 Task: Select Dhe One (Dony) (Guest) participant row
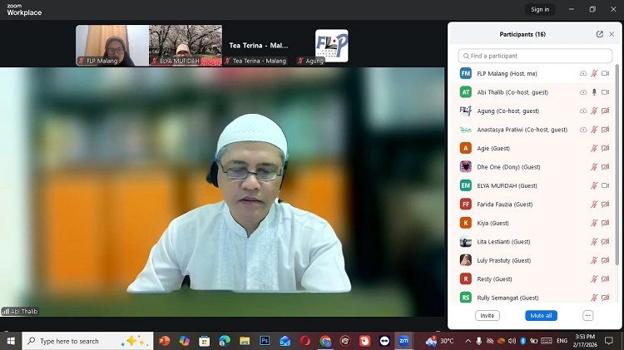coord(534,166)
